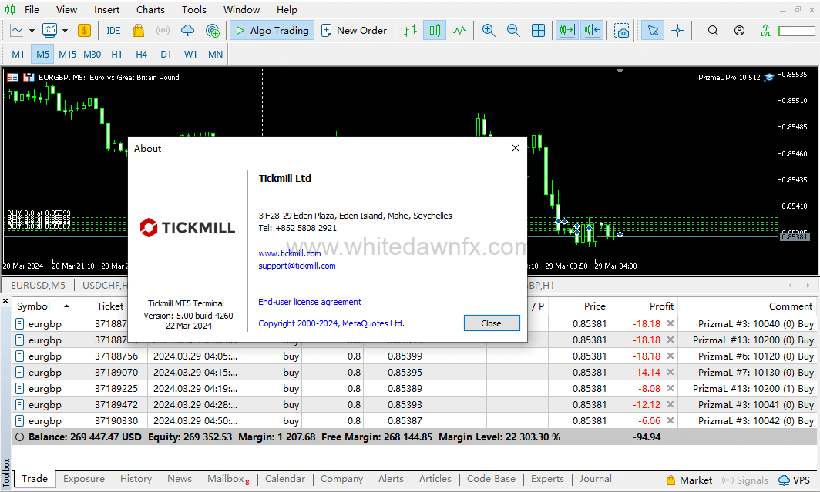This screenshot has height=492, width=820.
Task: Expand the chart templates dropdown arrow
Action: click(x=66, y=31)
